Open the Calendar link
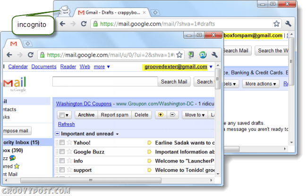Screen dimensions: 307x196 tap(18, 67)
